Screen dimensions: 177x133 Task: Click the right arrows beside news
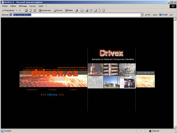pos(61,95)
